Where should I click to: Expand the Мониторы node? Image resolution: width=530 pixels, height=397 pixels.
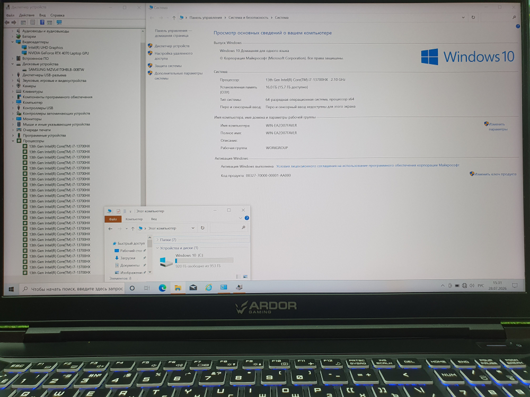(x=13, y=119)
